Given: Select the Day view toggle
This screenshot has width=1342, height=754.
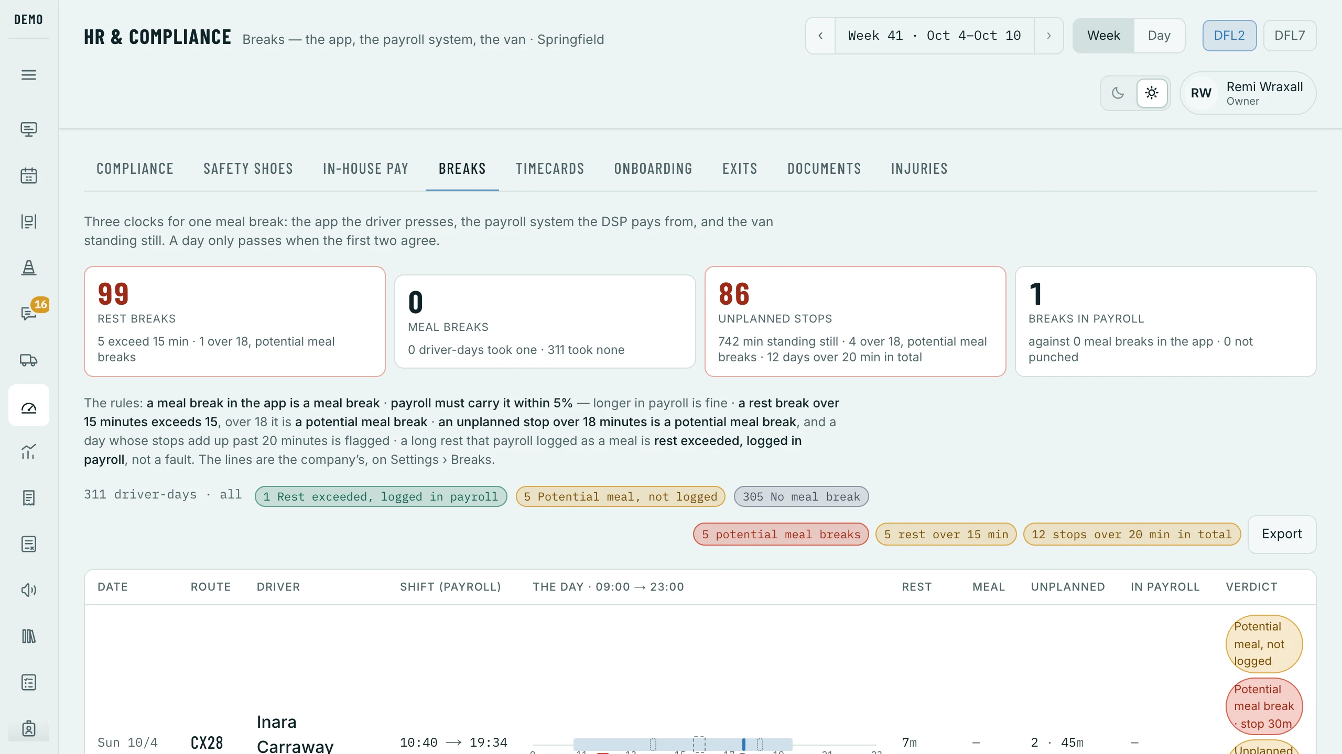Looking at the screenshot, I should [x=1159, y=36].
